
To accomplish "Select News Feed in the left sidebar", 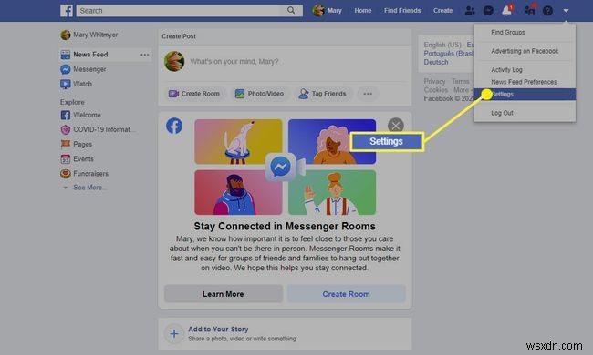I will [x=90, y=55].
